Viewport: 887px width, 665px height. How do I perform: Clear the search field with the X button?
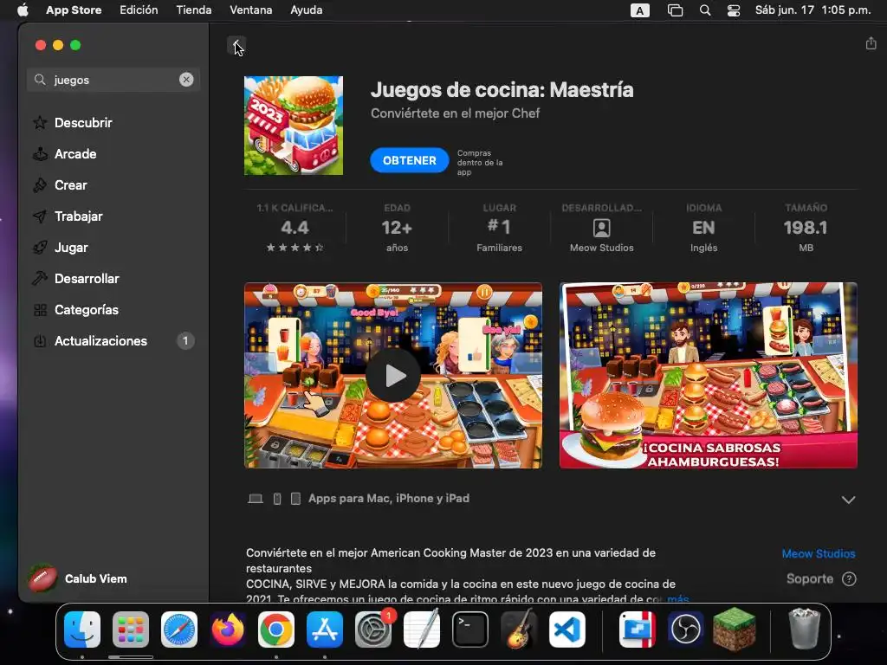point(186,80)
